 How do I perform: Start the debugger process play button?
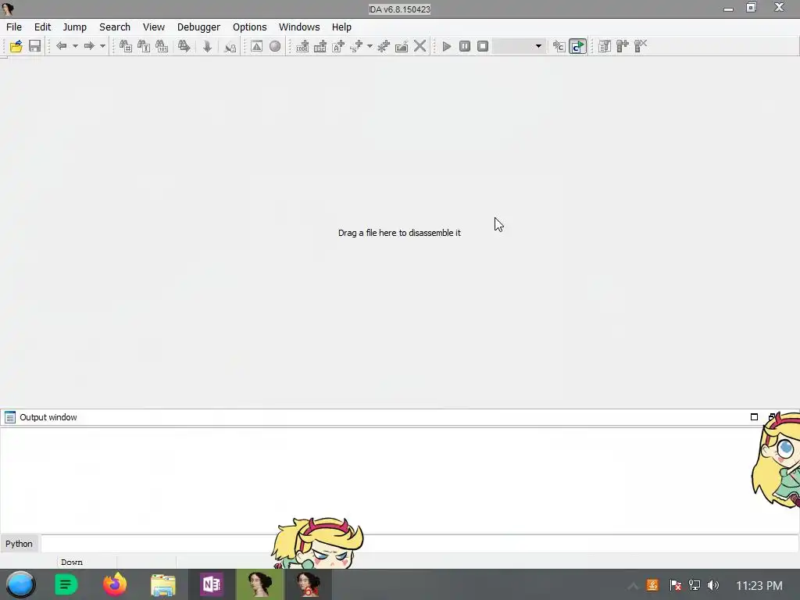(446, 46)
